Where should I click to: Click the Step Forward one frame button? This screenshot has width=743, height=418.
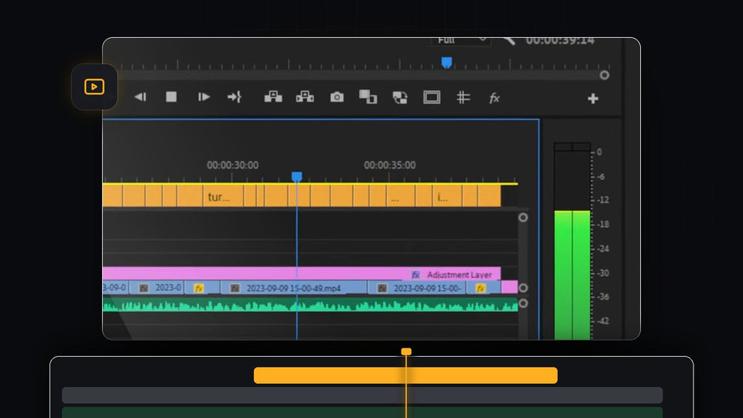(204, 98)
